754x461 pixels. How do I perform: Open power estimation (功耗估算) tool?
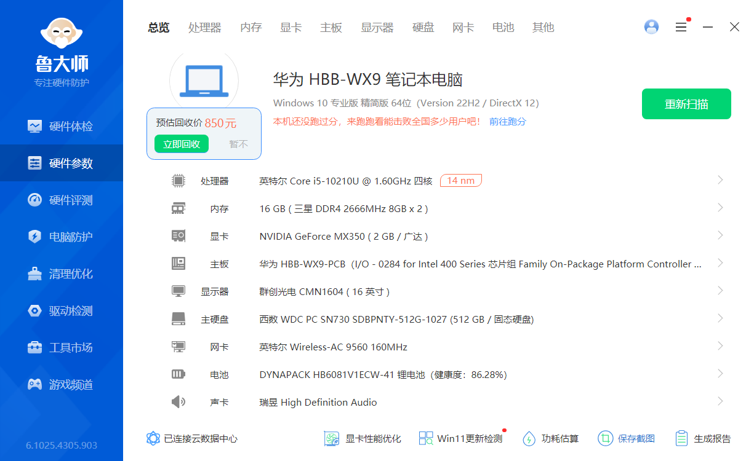pos(529,438)
